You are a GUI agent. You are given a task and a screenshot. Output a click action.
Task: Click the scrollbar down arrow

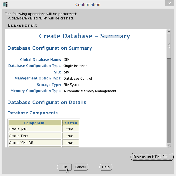point(169,145)
